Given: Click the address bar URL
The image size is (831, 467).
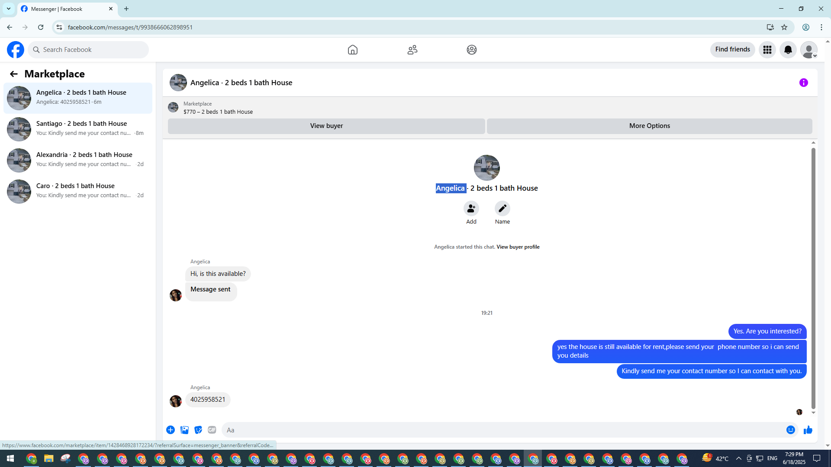Looking at the screenshot, I should click(x=130, y=27).
